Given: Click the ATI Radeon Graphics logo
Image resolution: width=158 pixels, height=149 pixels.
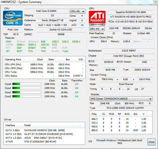Looking at the screenshot, I should [97, 18].
